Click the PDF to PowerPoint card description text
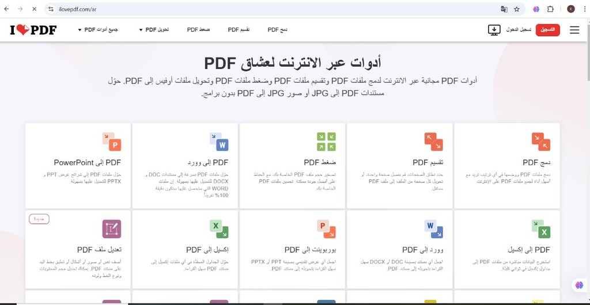590x305 pixels. click(x=81, y=178)
